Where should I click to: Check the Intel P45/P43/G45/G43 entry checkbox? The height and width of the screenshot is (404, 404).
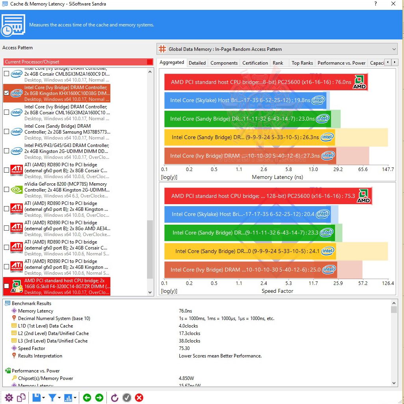[7, 151]
